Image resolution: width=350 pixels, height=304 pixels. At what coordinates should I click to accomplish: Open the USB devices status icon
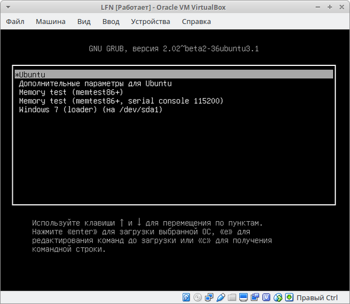point(219,298)
